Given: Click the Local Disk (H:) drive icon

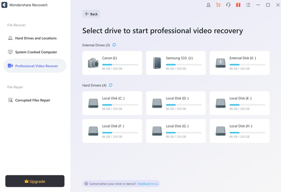Looking at the screenshot, I should click(x=221, y=131).
